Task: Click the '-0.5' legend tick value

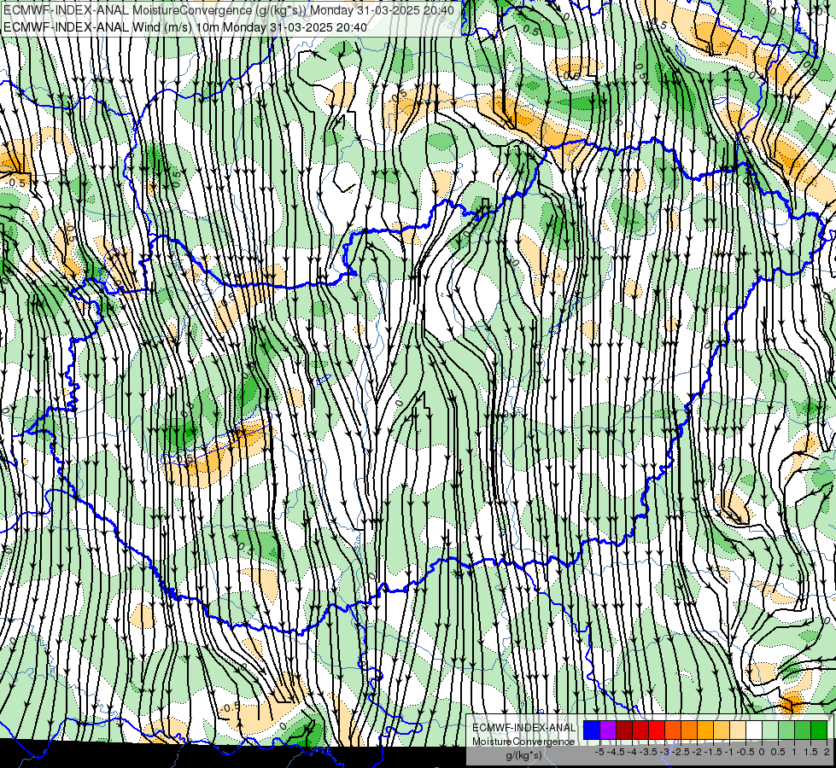Action: pos(745,752)
